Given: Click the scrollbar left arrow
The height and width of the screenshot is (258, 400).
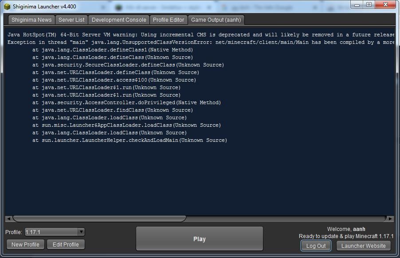Looking at the screenshot, I should [x=9, y=219].
